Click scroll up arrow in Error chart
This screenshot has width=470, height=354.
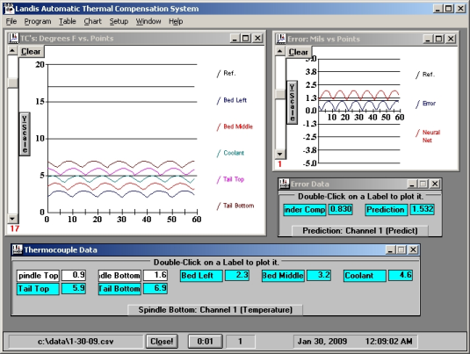(x=279, y=51)
